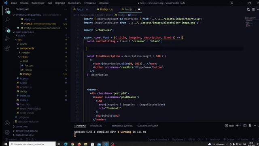This screenshot has height=146, width=259.
Task: Click the feedback icon in status bar
Action: click(253, 140)
